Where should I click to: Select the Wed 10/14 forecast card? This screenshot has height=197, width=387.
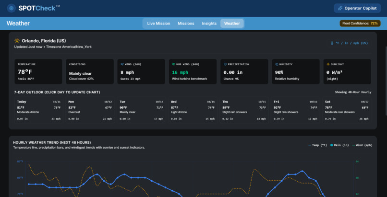(x=193, y=110)
